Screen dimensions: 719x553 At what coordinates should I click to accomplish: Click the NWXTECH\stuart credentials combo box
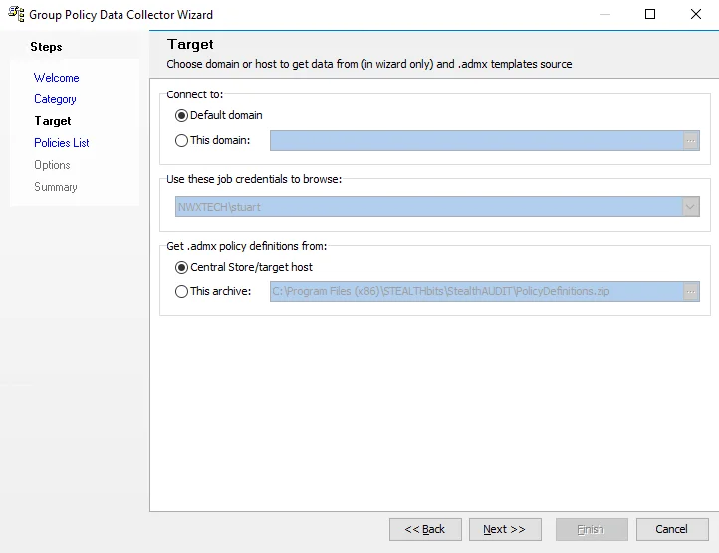pos(437,207)
